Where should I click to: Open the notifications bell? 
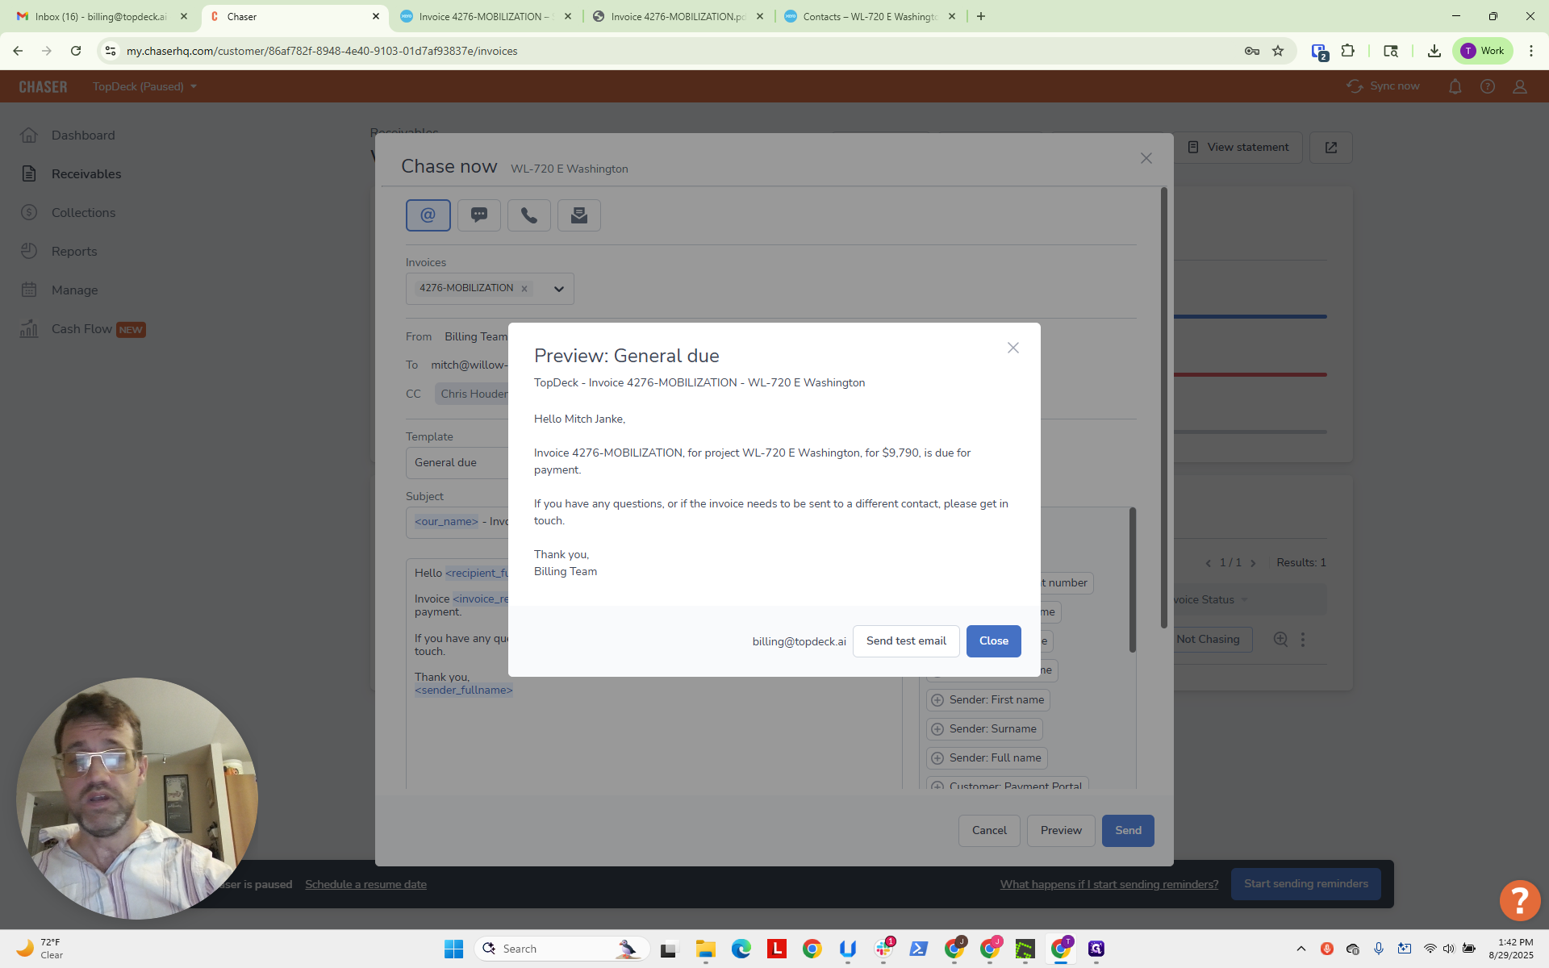(x=1455, y=86)
